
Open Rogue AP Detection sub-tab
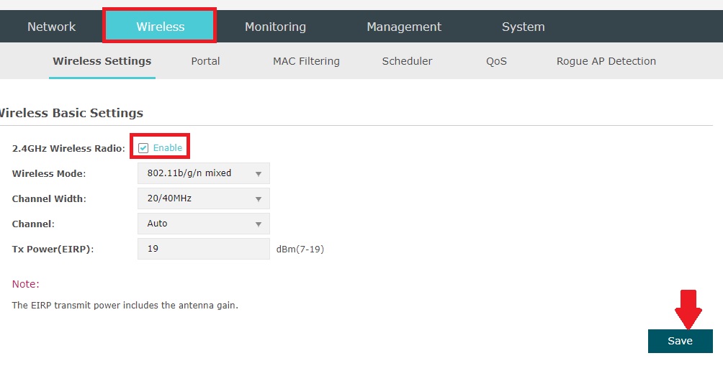(x=606, y=61)
